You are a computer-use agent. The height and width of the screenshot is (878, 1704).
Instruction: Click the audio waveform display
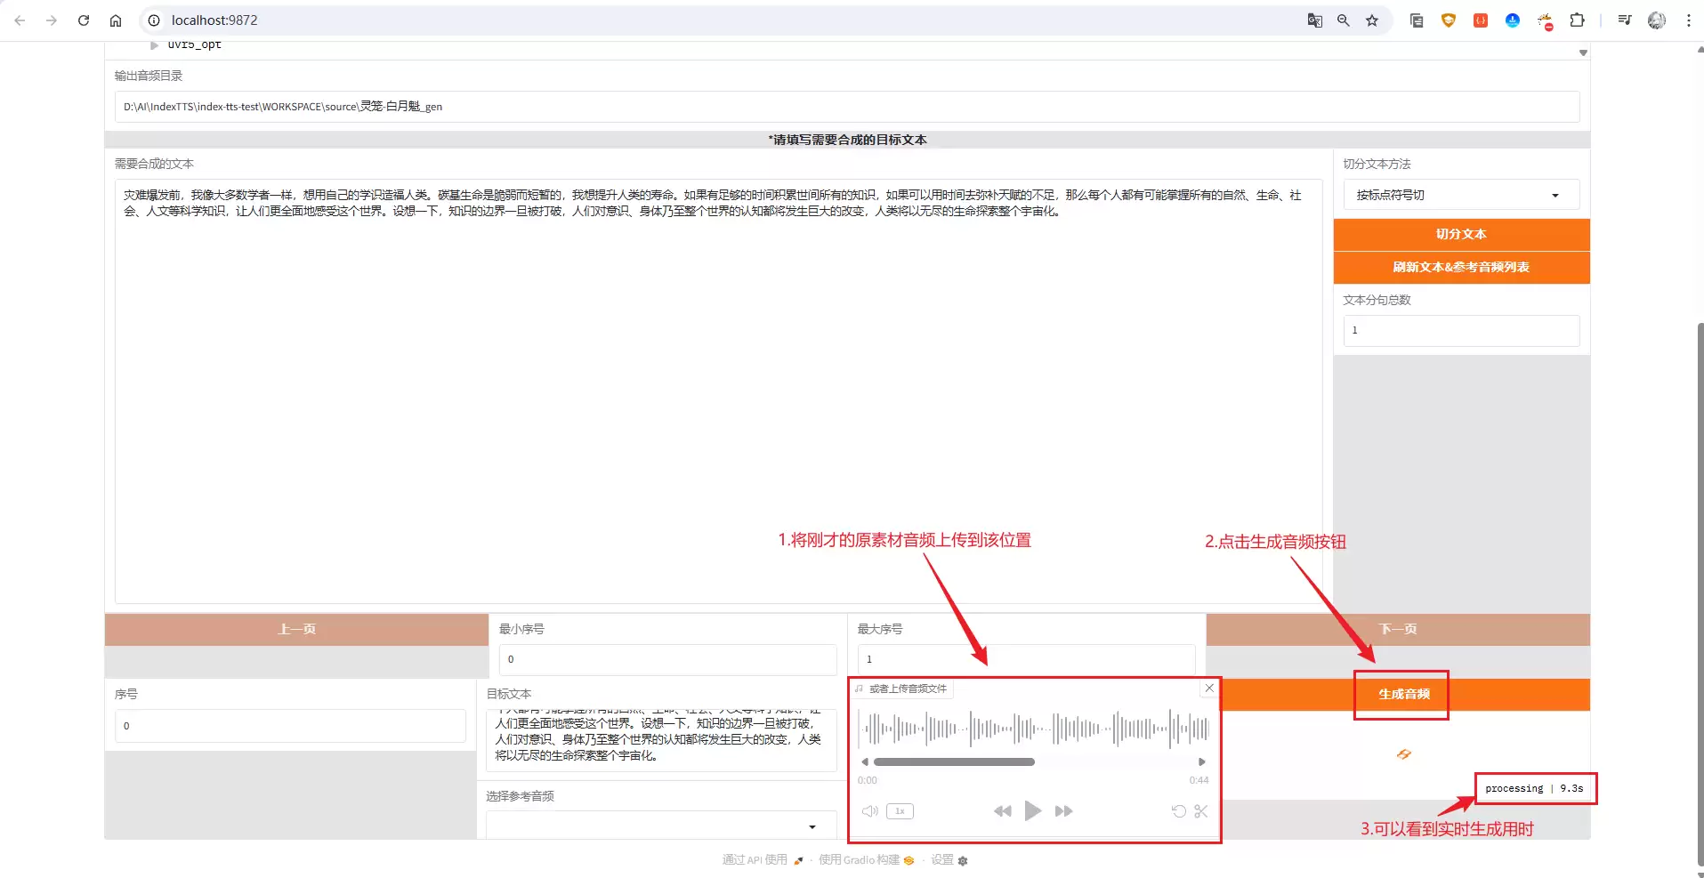(x=1034, y=729)
